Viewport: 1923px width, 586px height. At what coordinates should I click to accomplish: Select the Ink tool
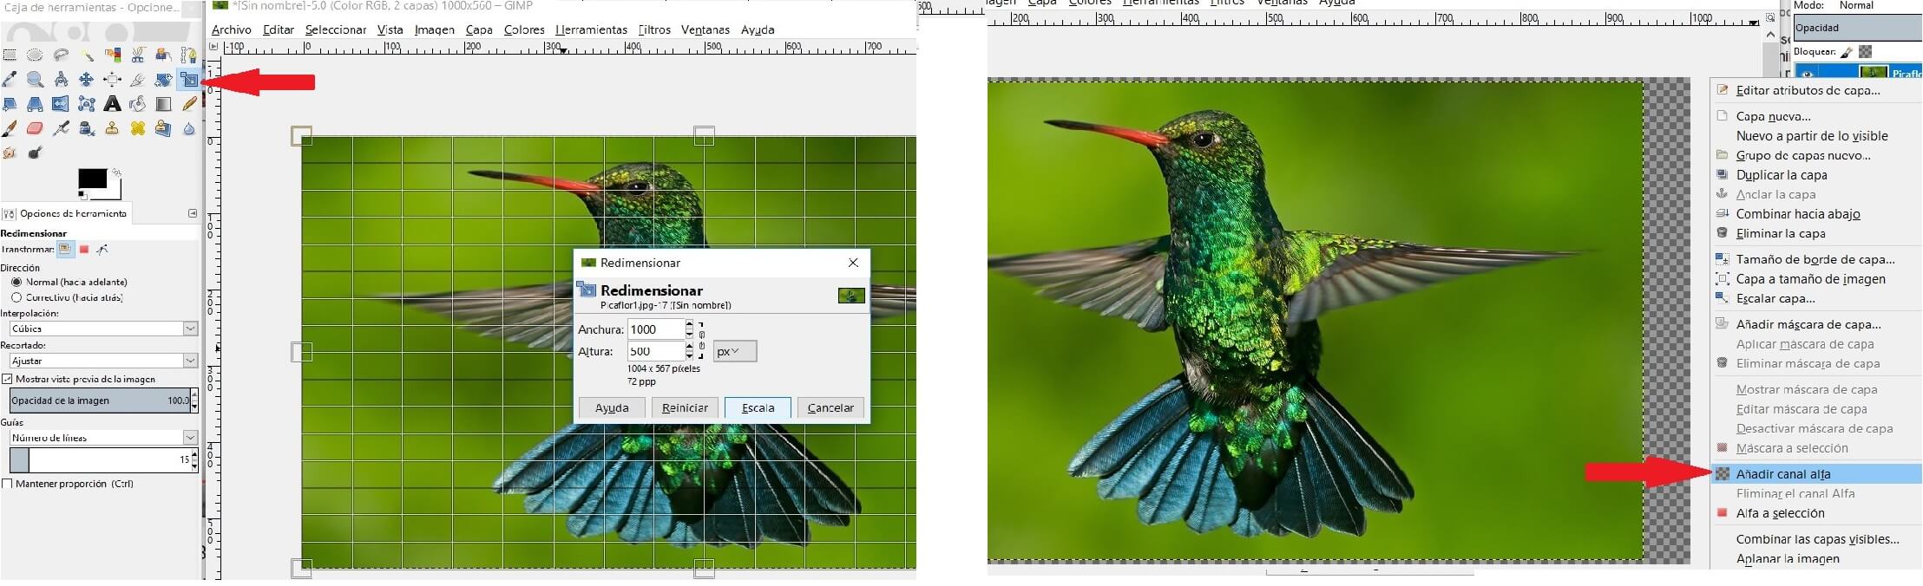tap(87, 128)
